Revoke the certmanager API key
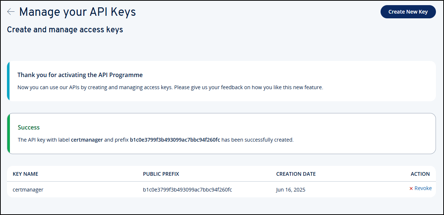444x215 pixels. point(421,188)
